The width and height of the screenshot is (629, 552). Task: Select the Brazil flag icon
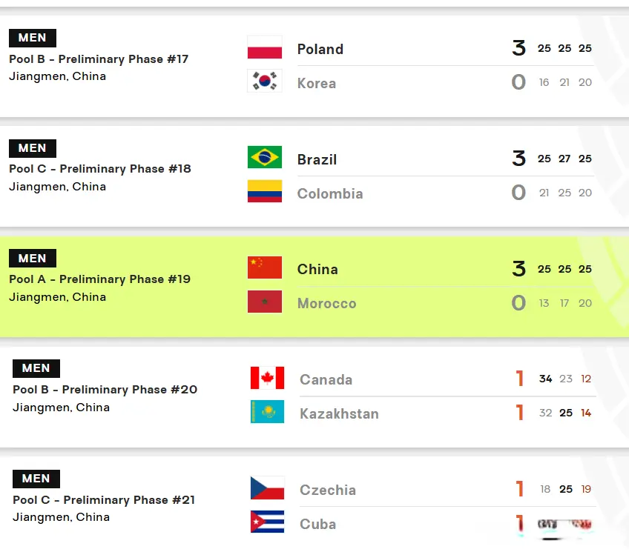point(264,157)
